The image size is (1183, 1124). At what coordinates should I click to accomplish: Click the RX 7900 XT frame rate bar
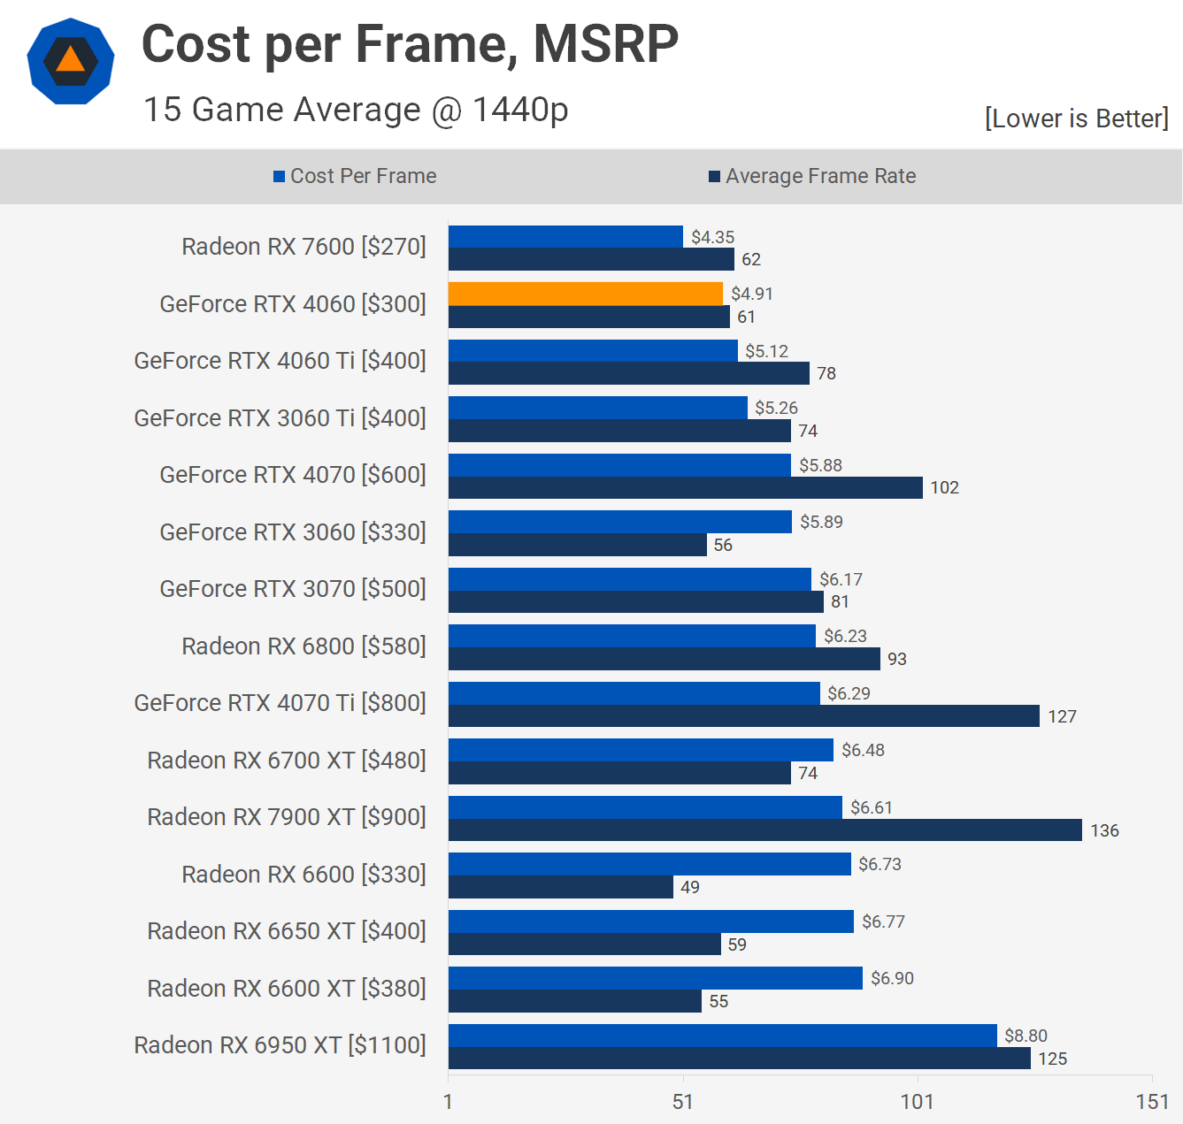pos(765,830)
